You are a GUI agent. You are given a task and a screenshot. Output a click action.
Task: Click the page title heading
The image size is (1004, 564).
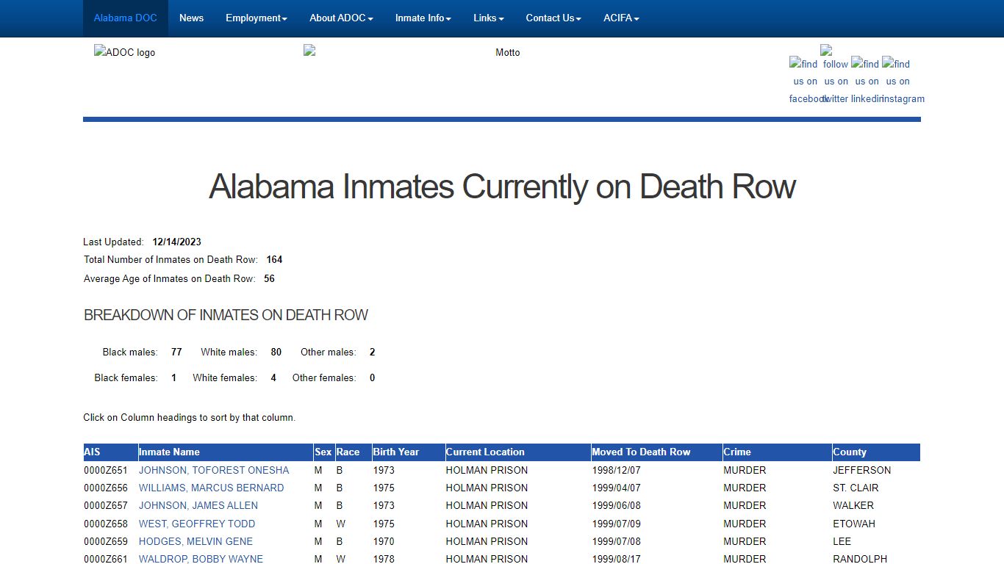point(502,187)
